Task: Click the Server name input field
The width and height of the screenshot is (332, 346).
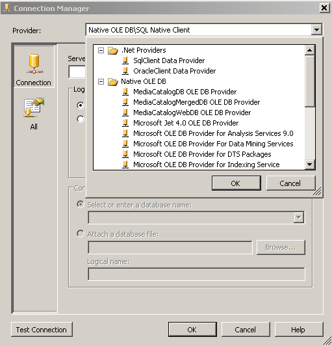Action: click(x=77, y=72)
